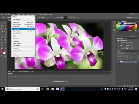
Task: Select the Clone Stamp tool
Action: [x=2, y=34]
